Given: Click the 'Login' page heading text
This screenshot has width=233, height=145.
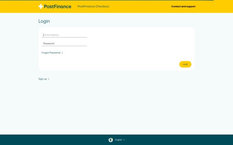Looking at the screenshot, I should point(44,21).
